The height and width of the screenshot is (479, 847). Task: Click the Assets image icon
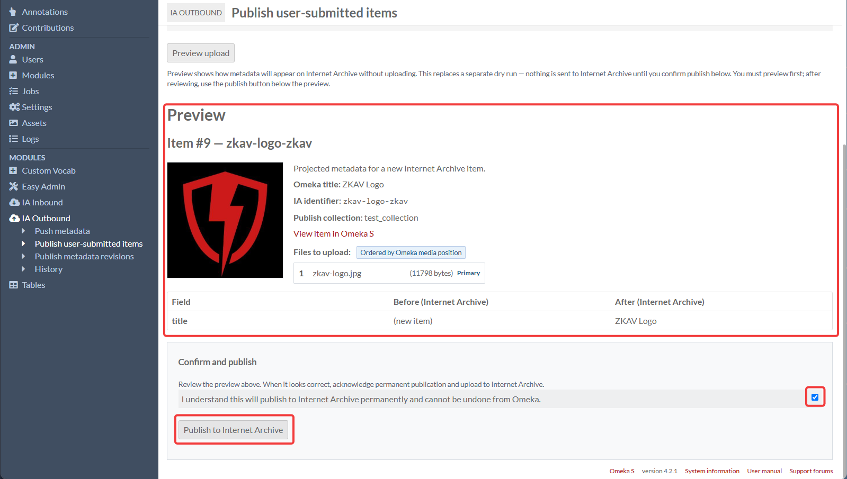(x=14, y=123)
